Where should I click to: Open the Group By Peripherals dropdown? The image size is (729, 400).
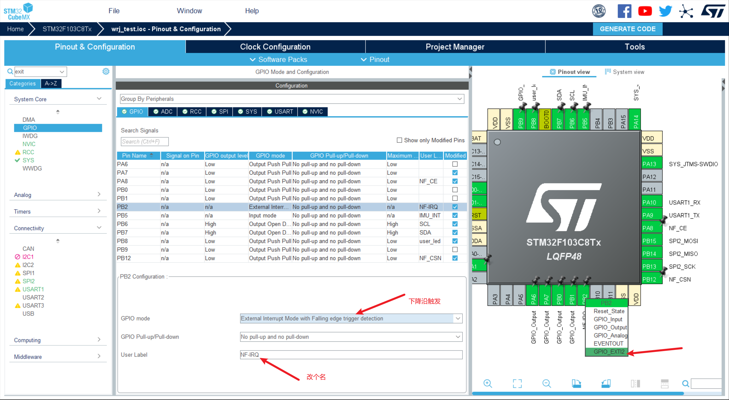coord(292,99)
